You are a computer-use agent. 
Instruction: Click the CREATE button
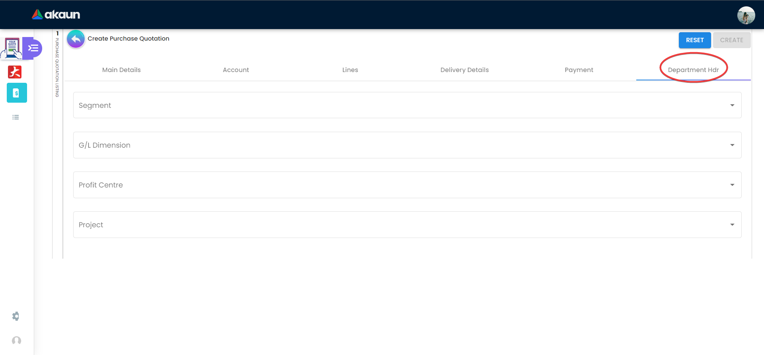coord(732,40)
